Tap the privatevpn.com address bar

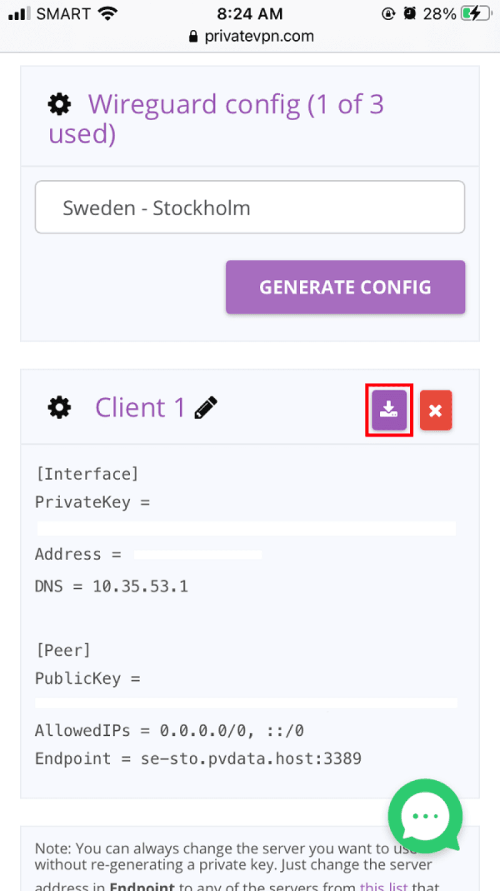(x=251, y=36)
